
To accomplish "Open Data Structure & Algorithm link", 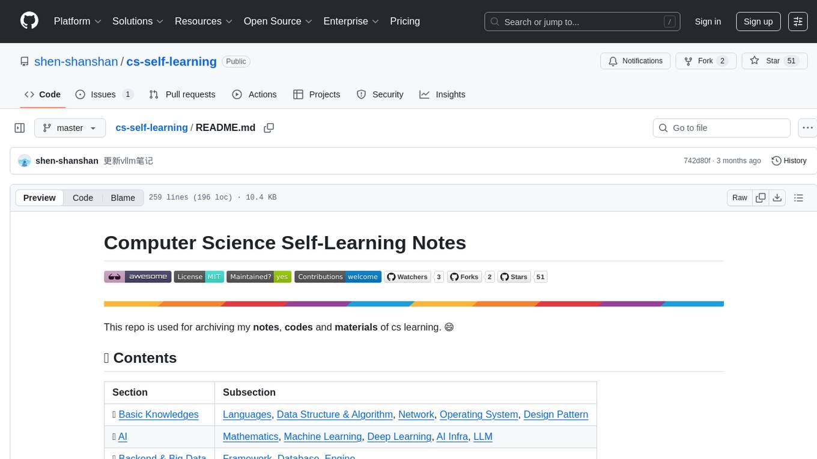I will tap(335, 415).
